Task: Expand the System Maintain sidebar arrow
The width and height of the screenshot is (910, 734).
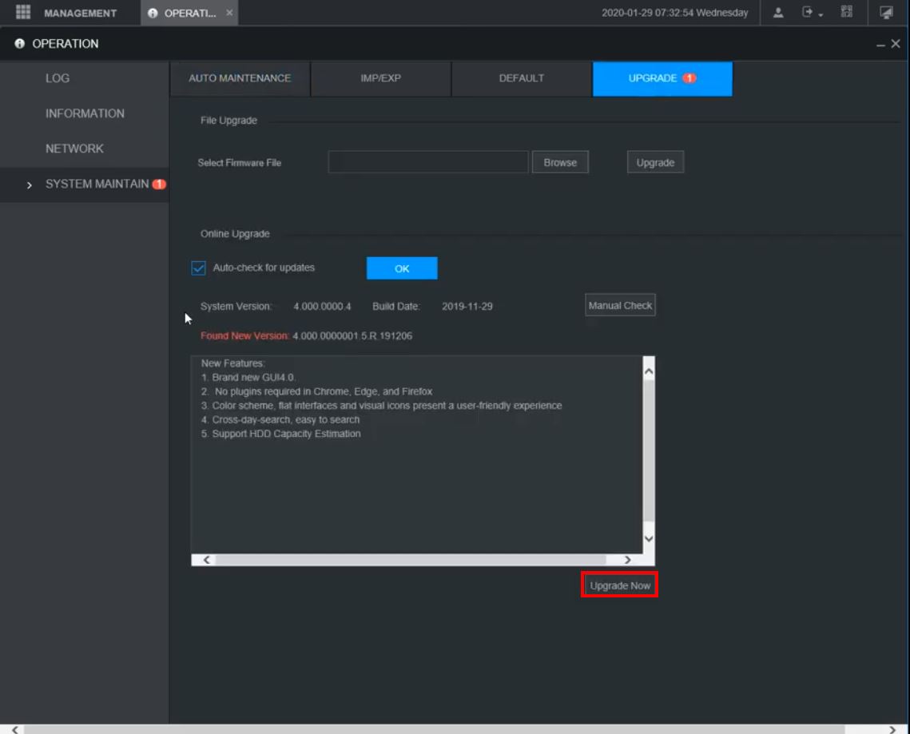Action: [x=30, y=184]
